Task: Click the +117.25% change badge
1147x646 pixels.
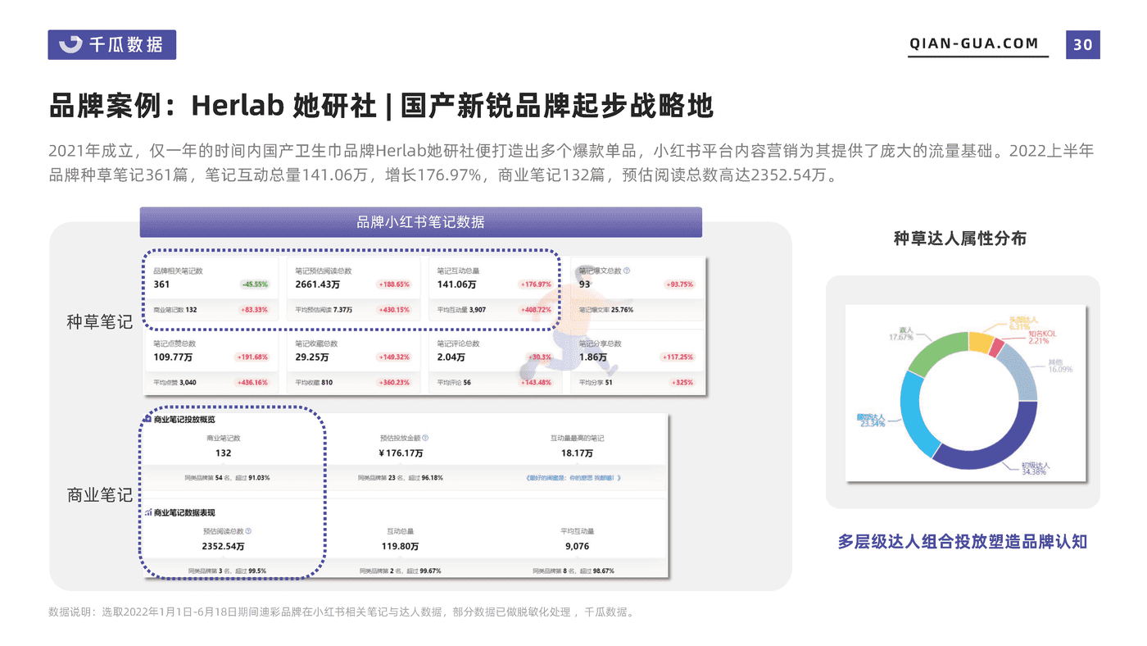Action: pyautogui.click(x=678, y=357)
